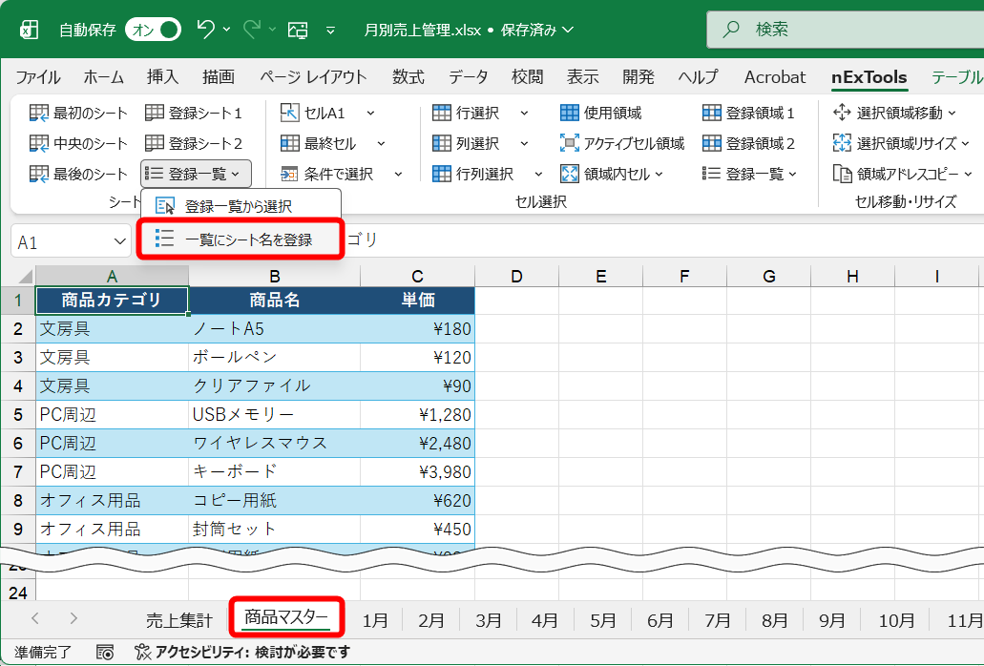Open the ファイル tab

37,77
